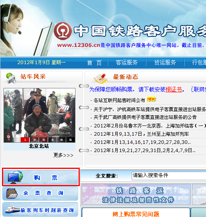This screenshot has width=206, height=217.
Task: Show slideshow photo number 5
Action: [x=61, y=140]
